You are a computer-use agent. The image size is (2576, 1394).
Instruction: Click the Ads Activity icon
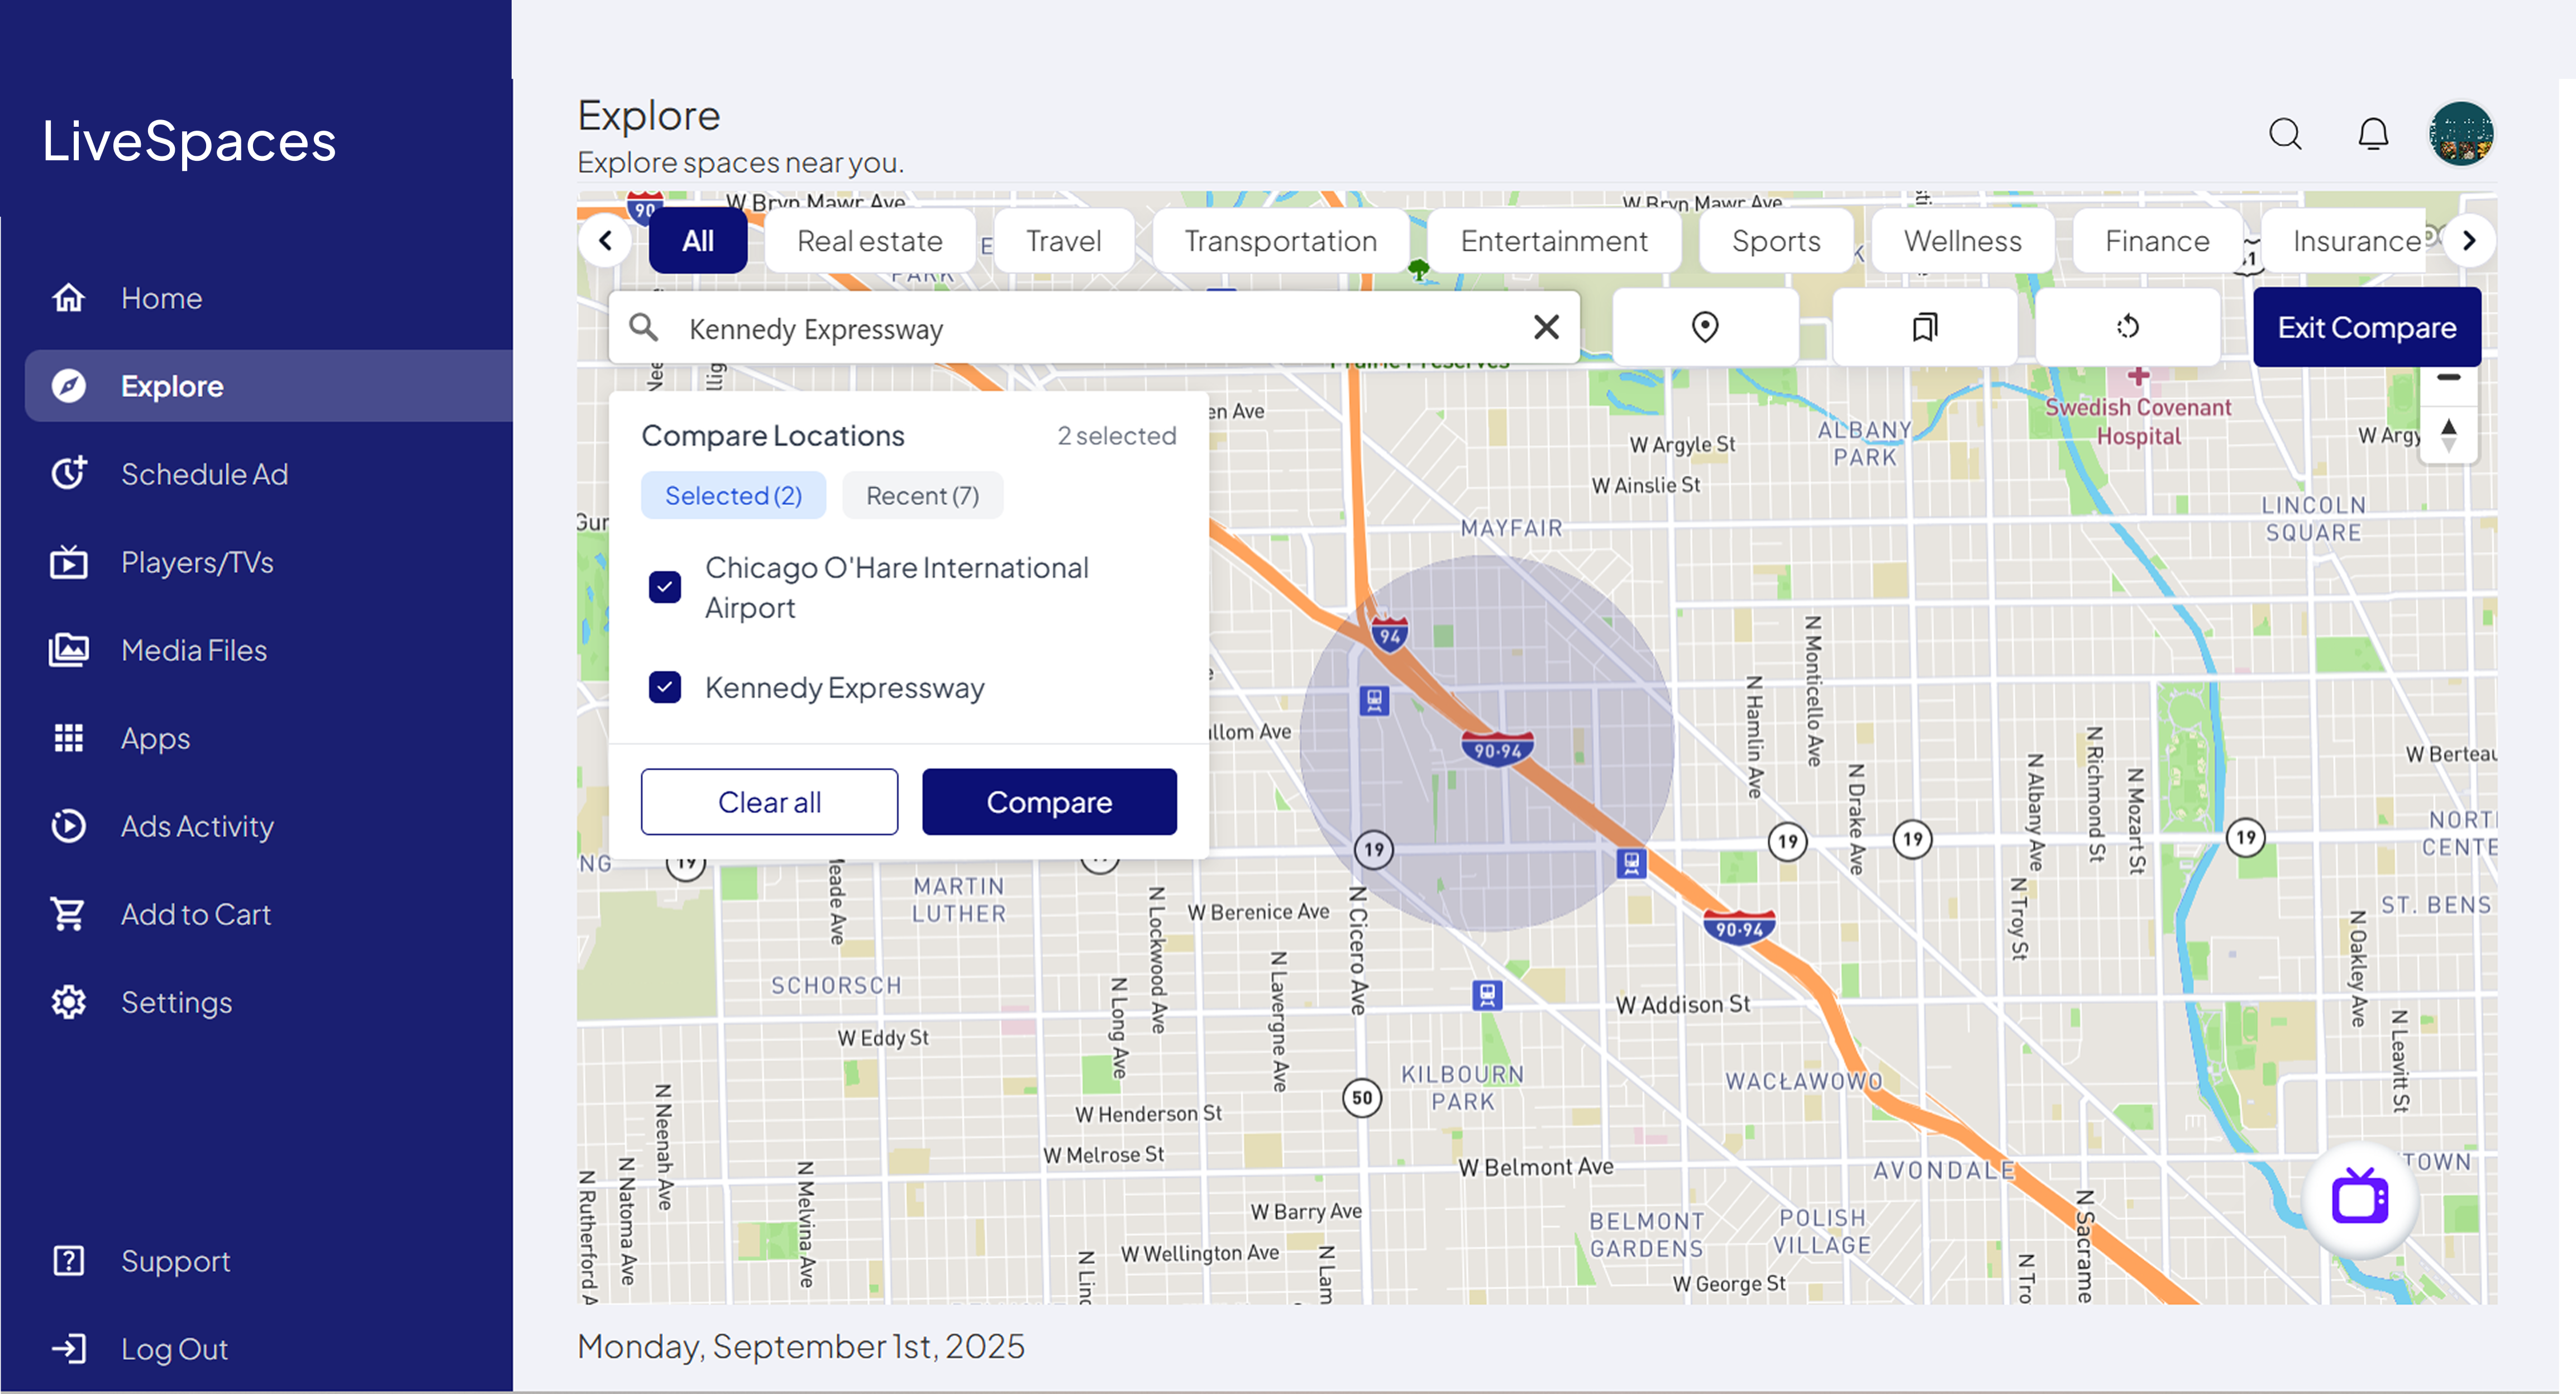point(68,825)
